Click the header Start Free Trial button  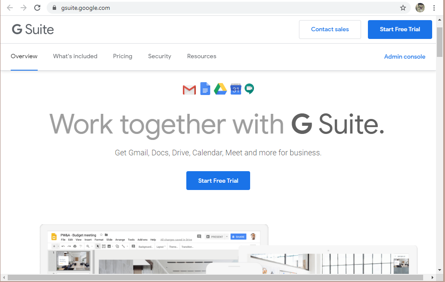point(400,30)
